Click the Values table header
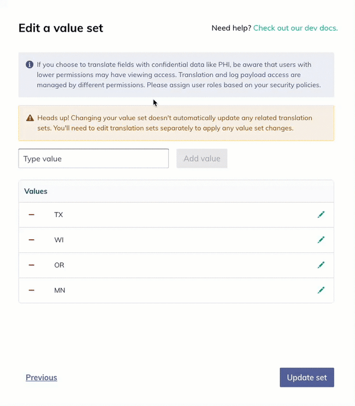355x406 pixels. click(x=36, y=191)
